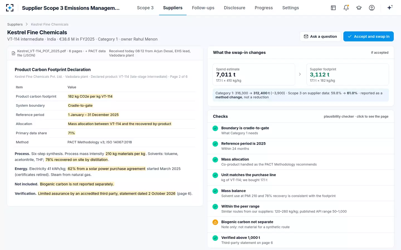Click Ask a question button
Viewport: 401px width, 250px height.
point(320,36)
